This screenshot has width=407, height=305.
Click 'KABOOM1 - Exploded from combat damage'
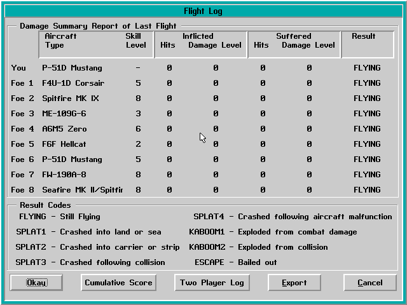pyautogui.click(x=273, y=232)
